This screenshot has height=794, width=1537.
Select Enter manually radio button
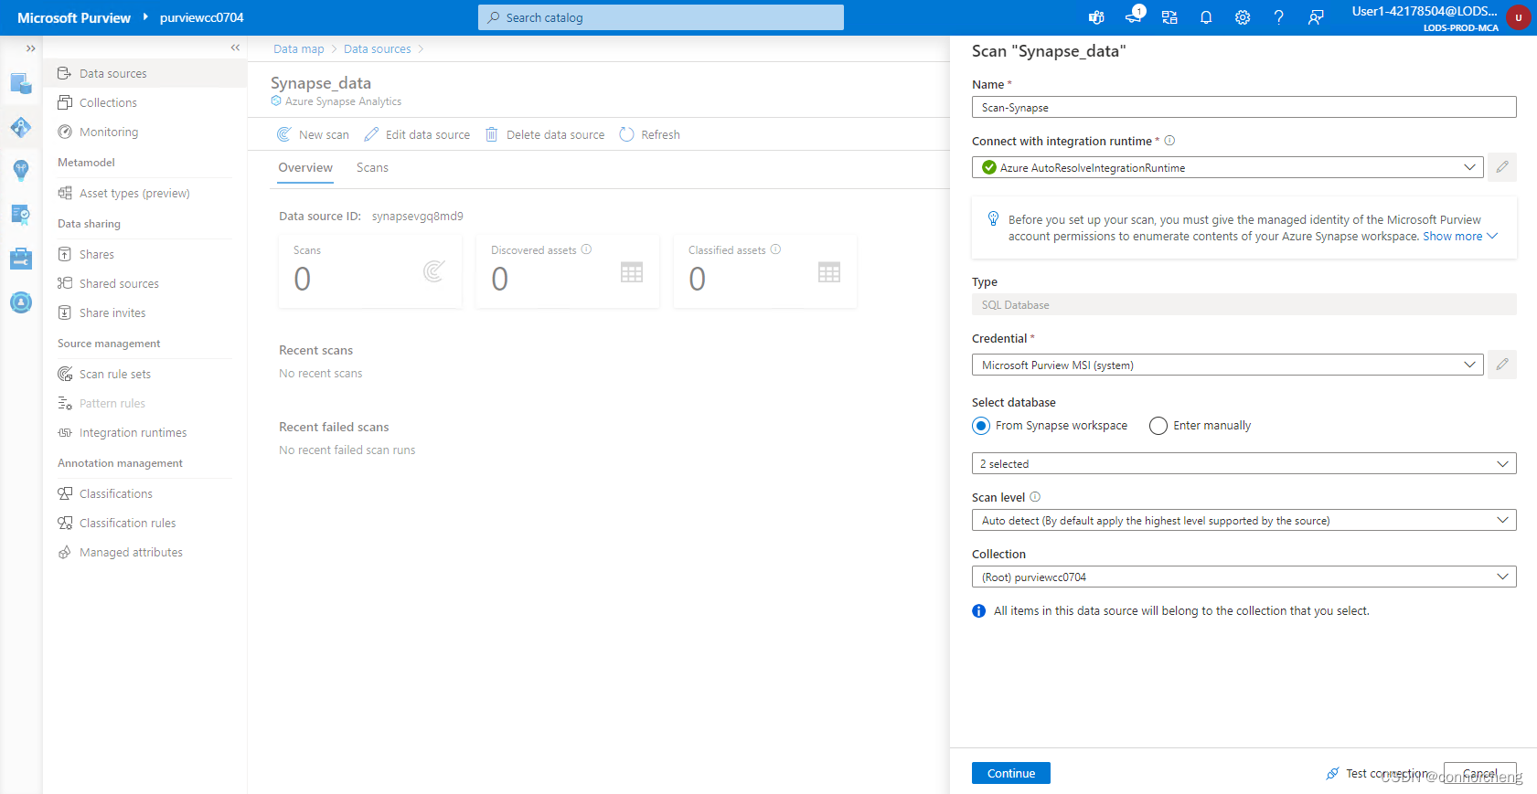(x=1158, y=426)
